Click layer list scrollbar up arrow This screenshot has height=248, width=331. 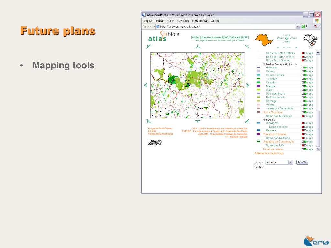click(x=318, y=52)
